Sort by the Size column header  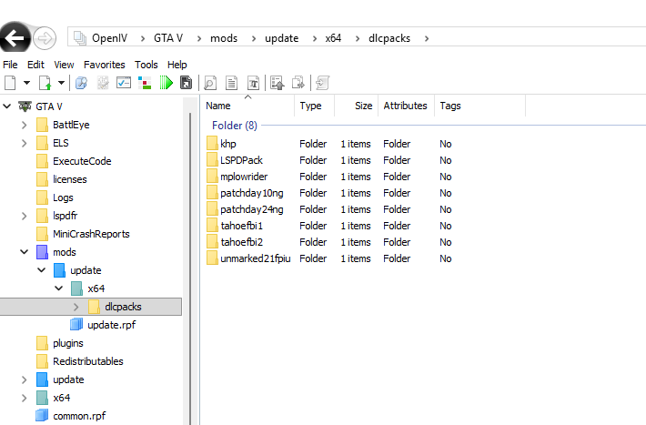coord(357,106)
